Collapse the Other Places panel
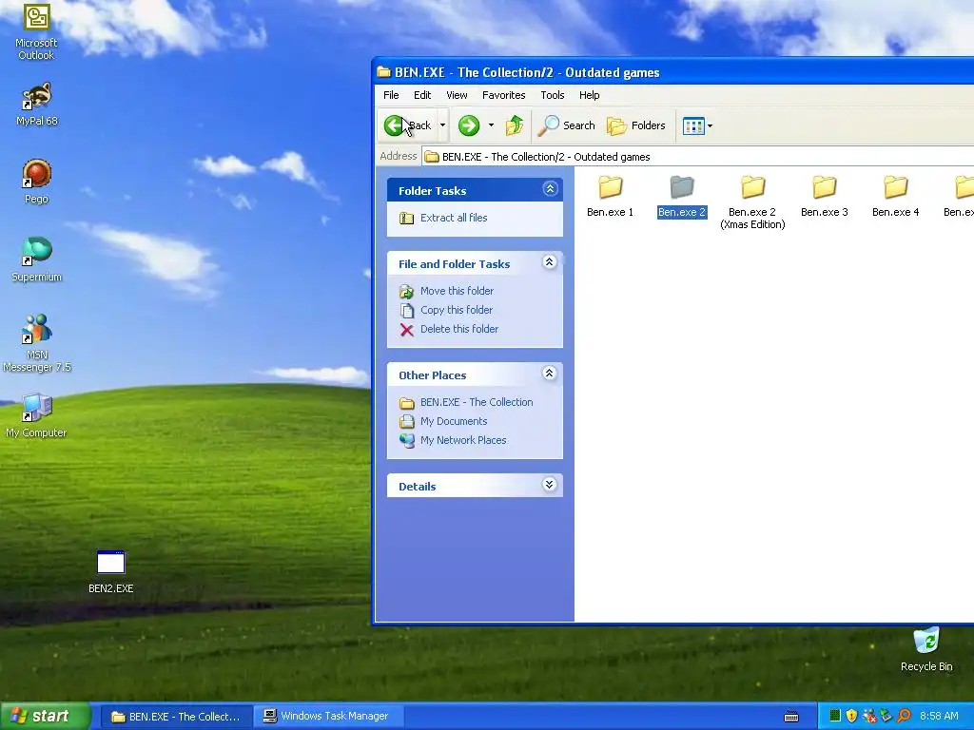Image resolution: width=974 pixels, height=730 pixels. tap(549, 373)
